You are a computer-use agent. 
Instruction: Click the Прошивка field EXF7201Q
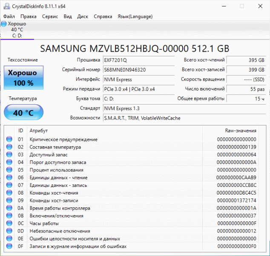(x=139, y=60)
